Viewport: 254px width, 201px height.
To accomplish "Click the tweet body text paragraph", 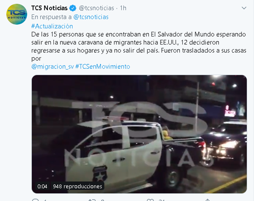I will point(139,47).
